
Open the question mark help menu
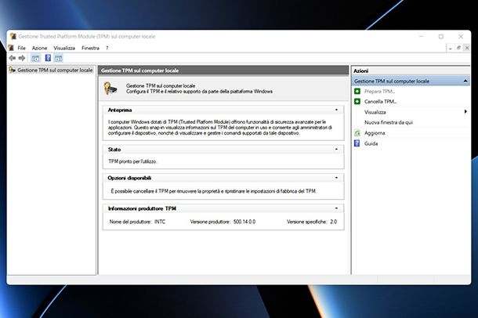(107, 48)
